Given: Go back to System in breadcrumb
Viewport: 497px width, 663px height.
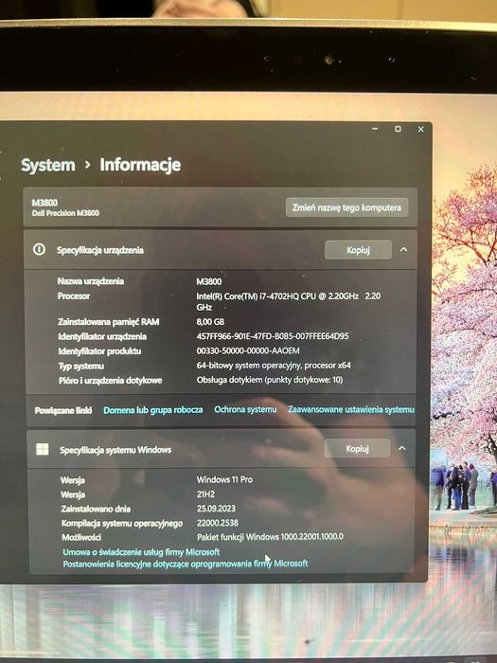Looking at the screenshot, I should (x=48, y=165).
